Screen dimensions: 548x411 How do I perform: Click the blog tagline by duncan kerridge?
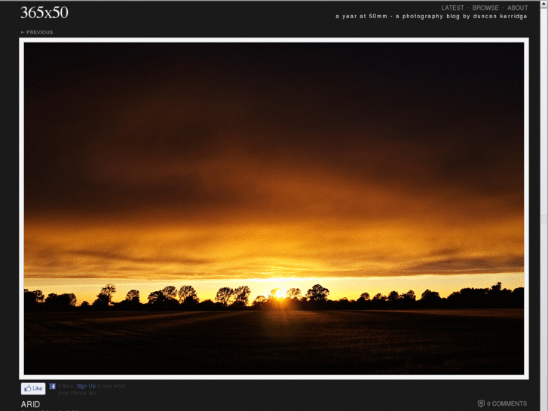click(431, 16)
